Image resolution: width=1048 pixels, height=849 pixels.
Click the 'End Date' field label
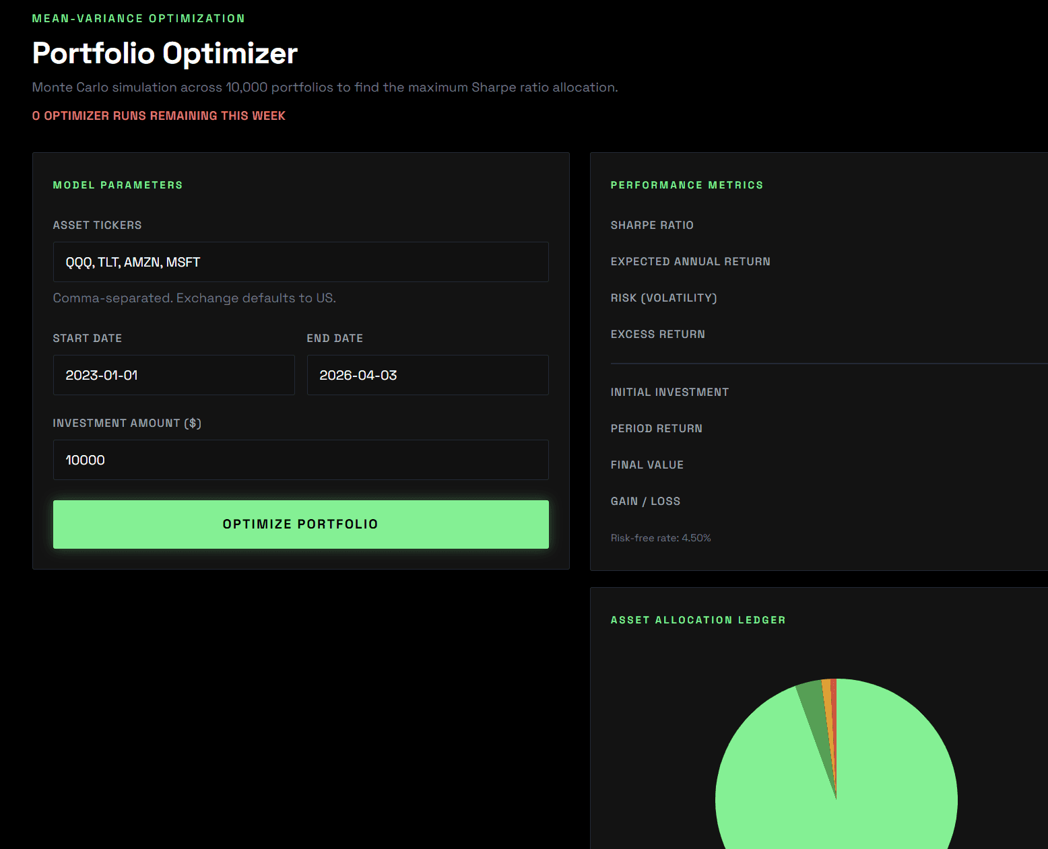[x=335, y=338]
